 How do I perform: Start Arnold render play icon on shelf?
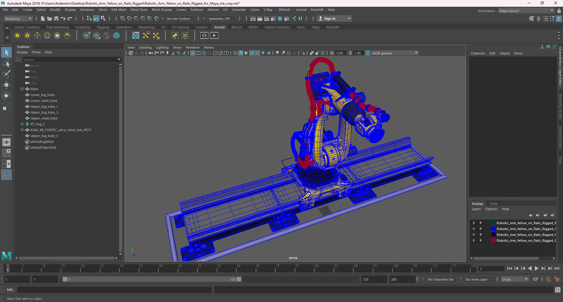[x=214, y=36]
